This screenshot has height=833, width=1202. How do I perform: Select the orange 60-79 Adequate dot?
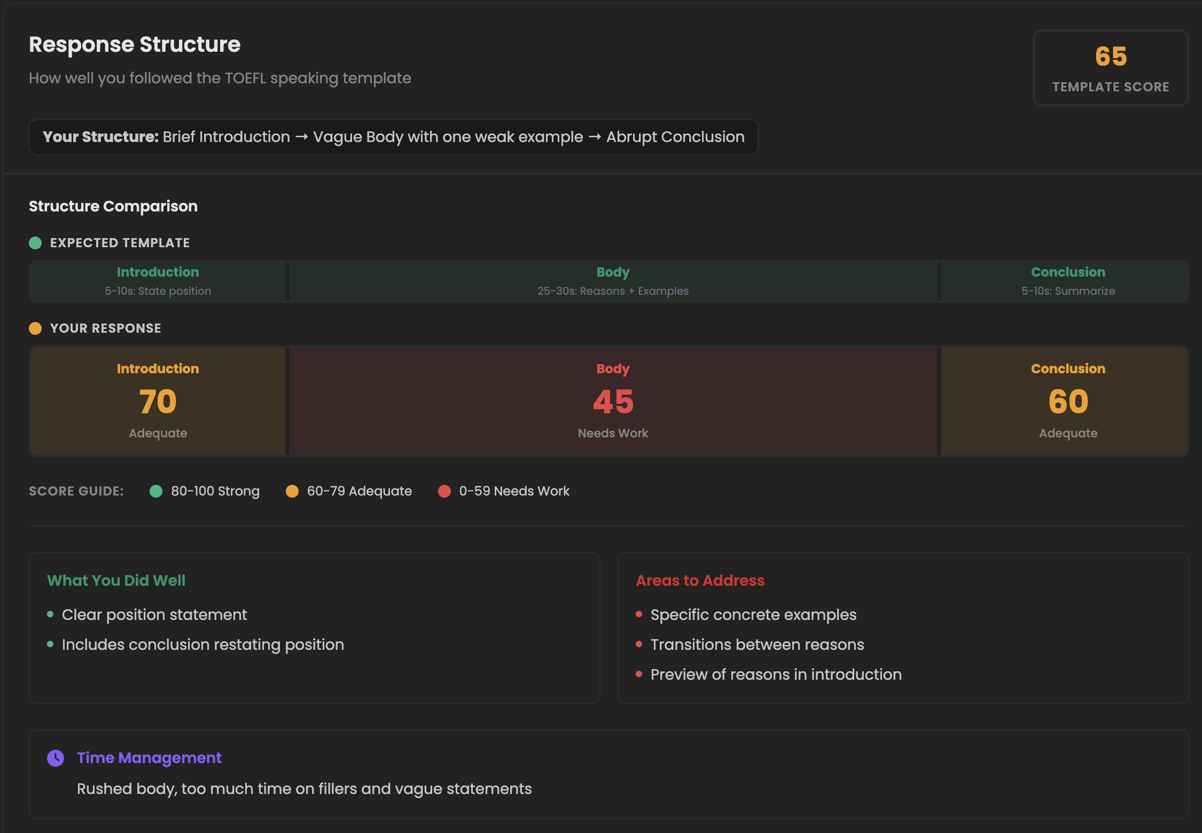click(292, 491)
